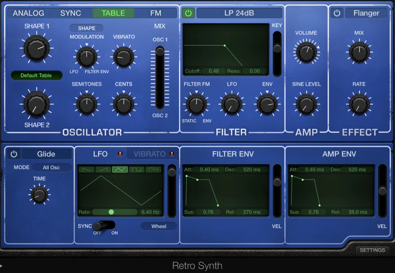Click the oscillator VIBRATO knob

pos(123,57)
